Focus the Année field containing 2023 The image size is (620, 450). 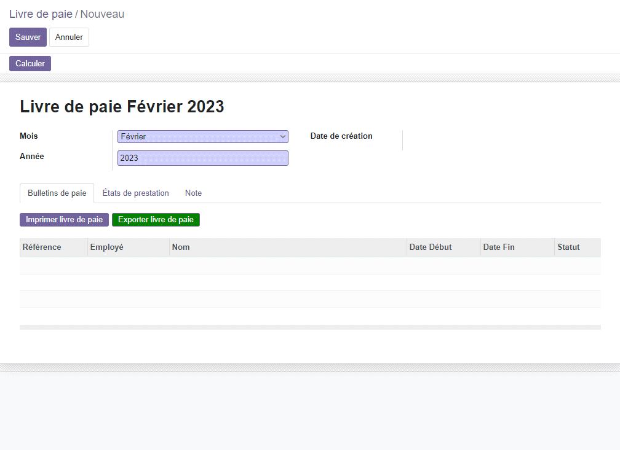click(203, 158)
